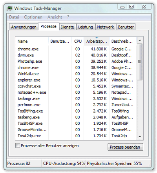Switch to the Dienste tab
The width and height of the screenshot is (157, 173).
click(x=67, y=27)
